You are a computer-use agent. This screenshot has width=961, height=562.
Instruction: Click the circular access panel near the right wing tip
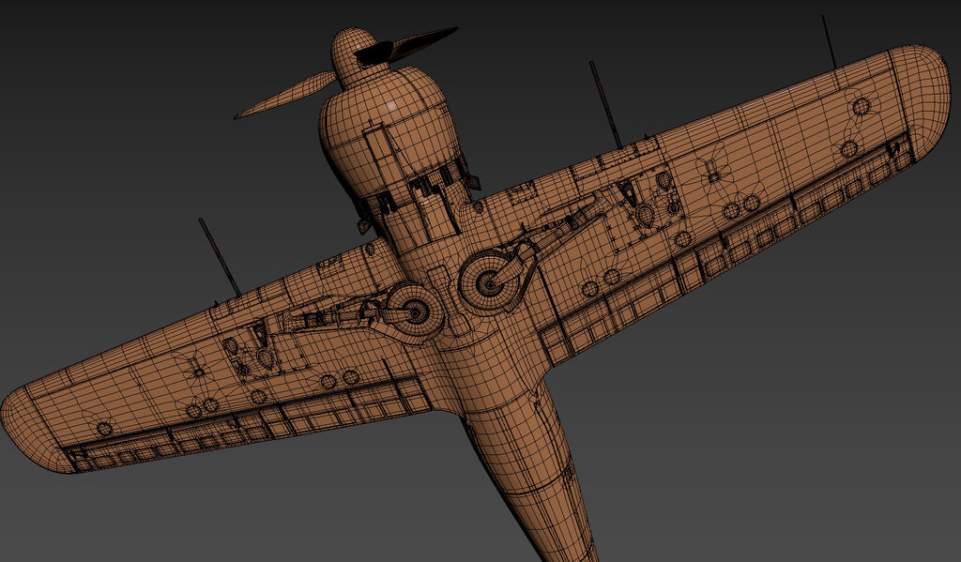(x=860, y=107)
